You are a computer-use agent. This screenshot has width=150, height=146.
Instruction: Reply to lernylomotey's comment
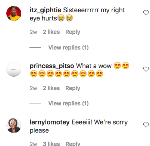(73, 144)
